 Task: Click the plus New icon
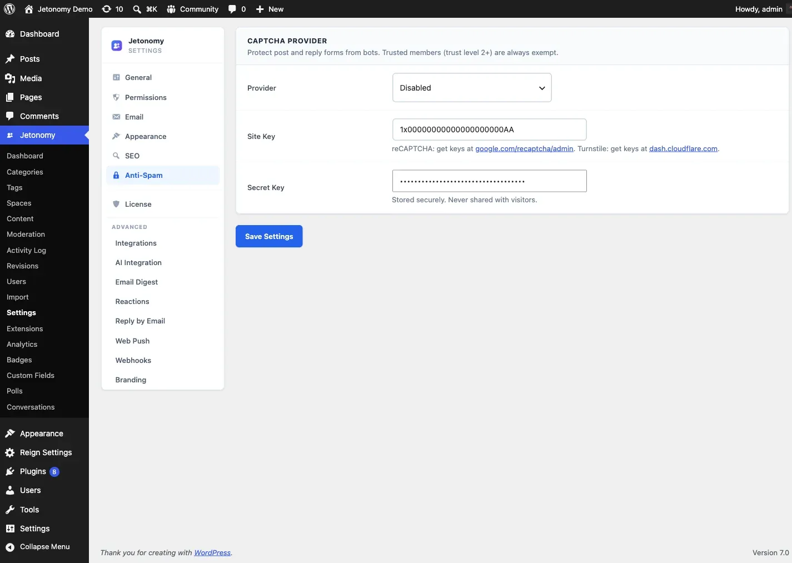point(260,9)
